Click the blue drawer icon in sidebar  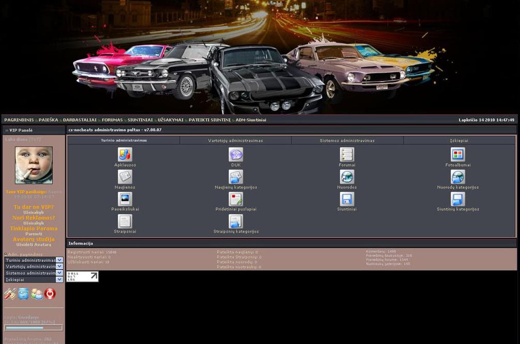pyautogui.click(x=23, y=294)
